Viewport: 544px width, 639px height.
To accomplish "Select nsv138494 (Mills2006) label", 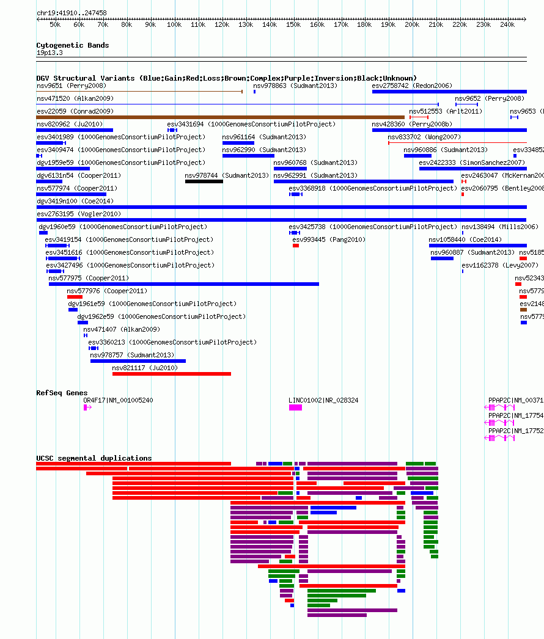I will coord(500,227).
